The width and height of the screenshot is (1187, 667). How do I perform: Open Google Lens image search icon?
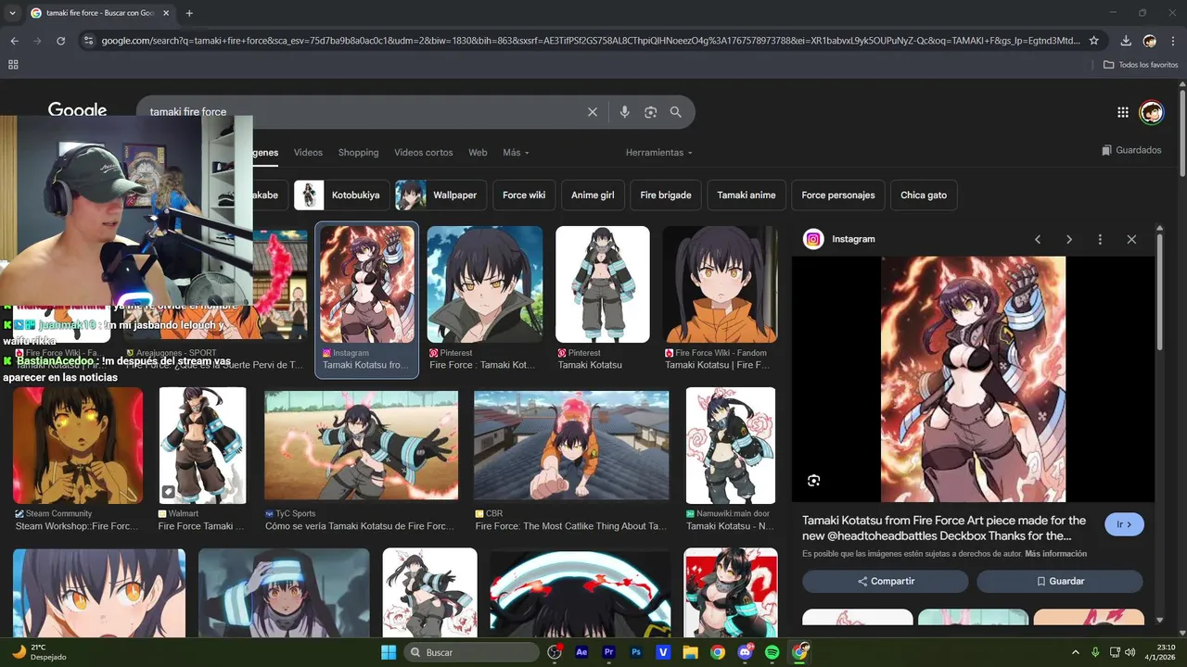(x=650, y=112)
